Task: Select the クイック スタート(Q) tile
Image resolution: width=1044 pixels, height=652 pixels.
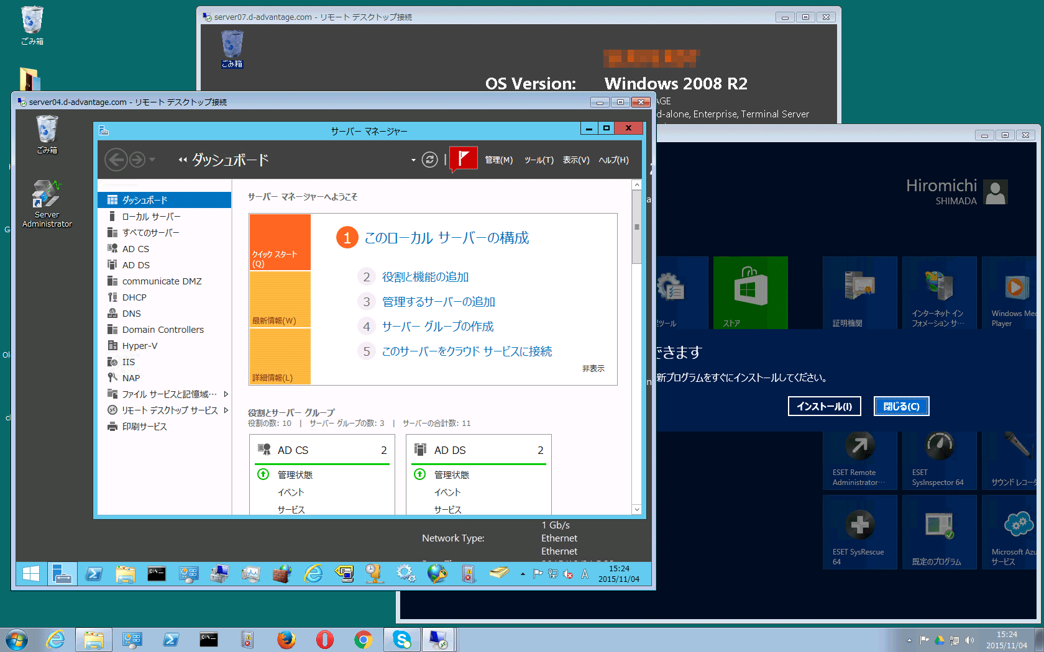Action: [x=280, y=242]
